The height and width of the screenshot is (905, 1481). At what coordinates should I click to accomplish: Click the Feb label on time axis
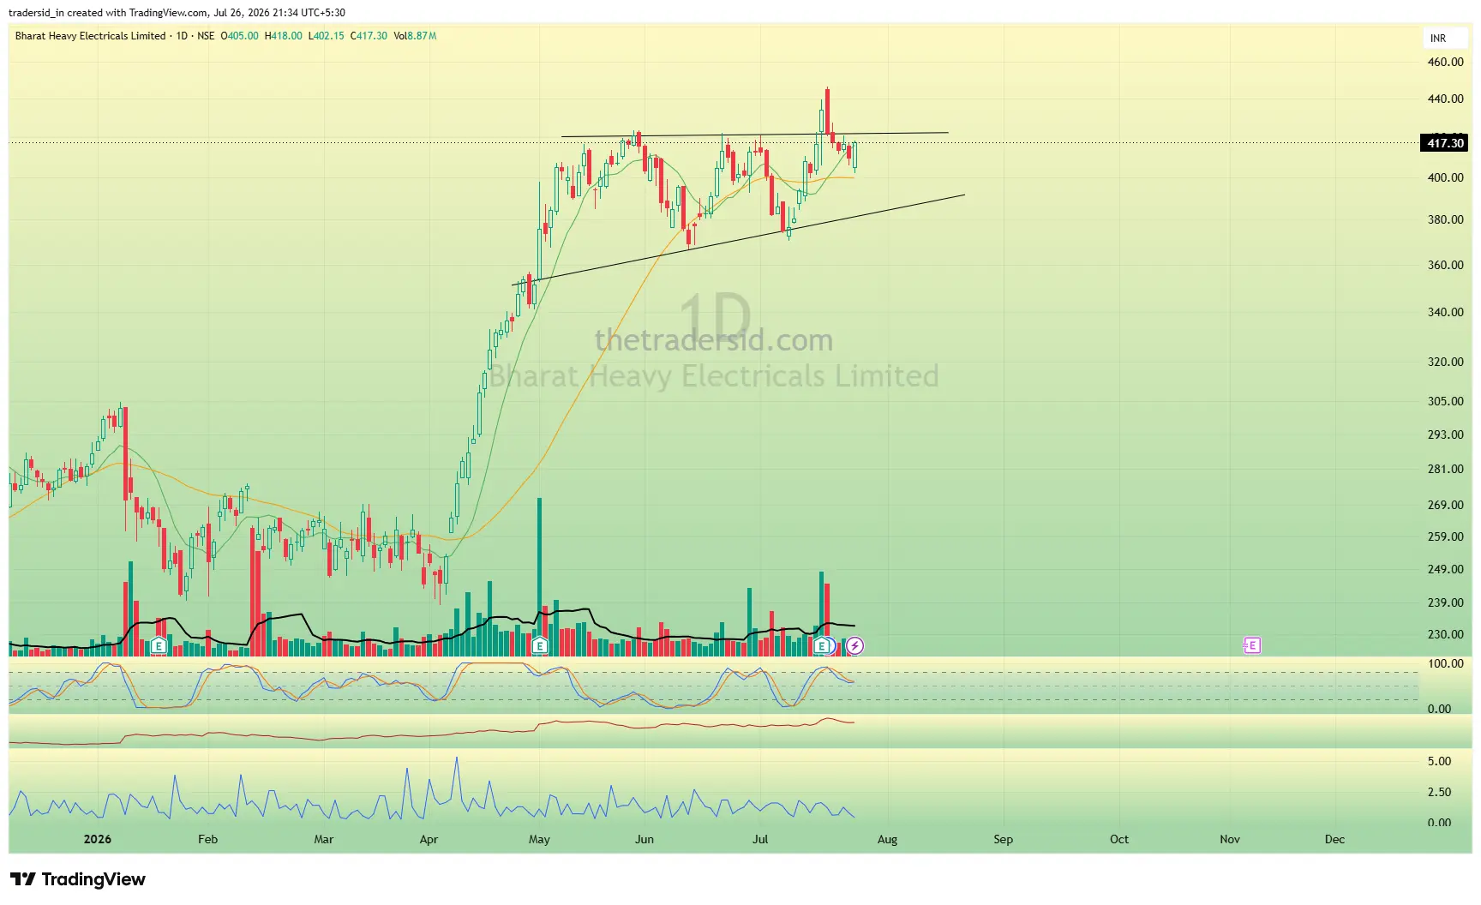[x=207, y=839]
